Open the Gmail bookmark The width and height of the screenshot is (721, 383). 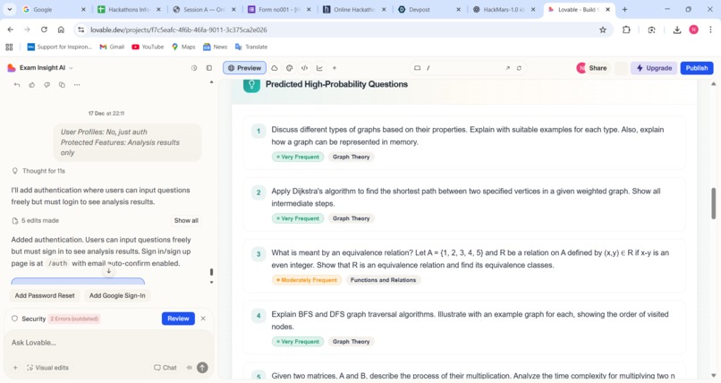(112, 47)
